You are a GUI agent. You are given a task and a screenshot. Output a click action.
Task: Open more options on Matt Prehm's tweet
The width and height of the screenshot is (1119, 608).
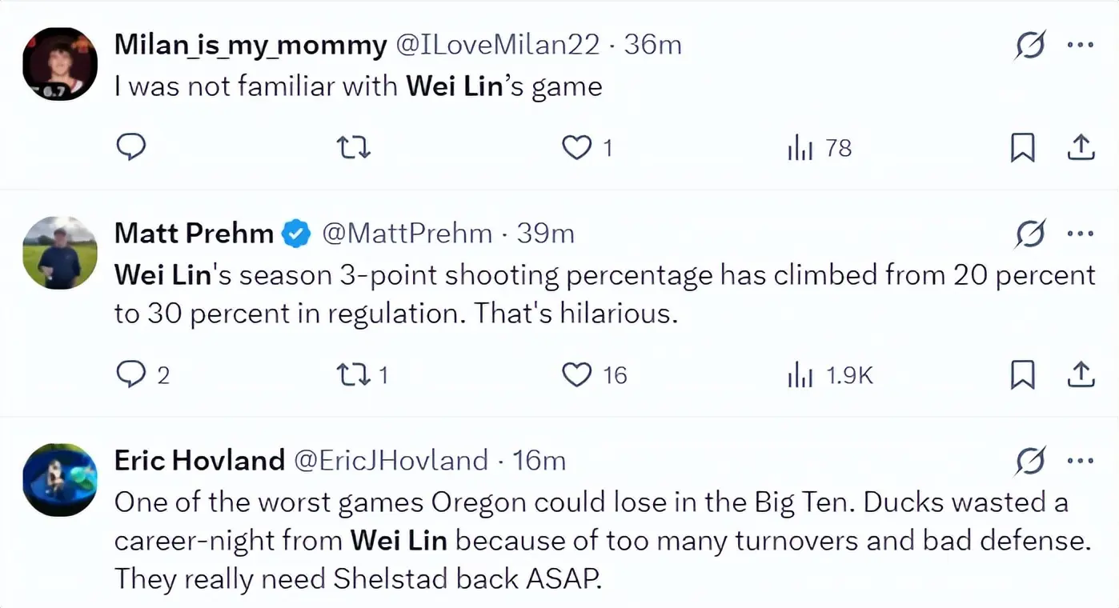pos(1081,234)
